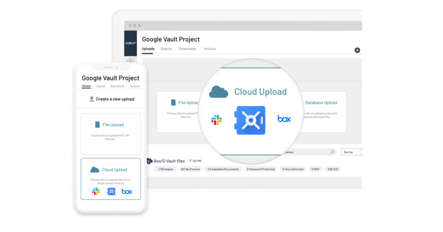Click the logikcull logo in desktop sidebar
The height and width of the screenshot is (232, 443).
tap(130, 43)
